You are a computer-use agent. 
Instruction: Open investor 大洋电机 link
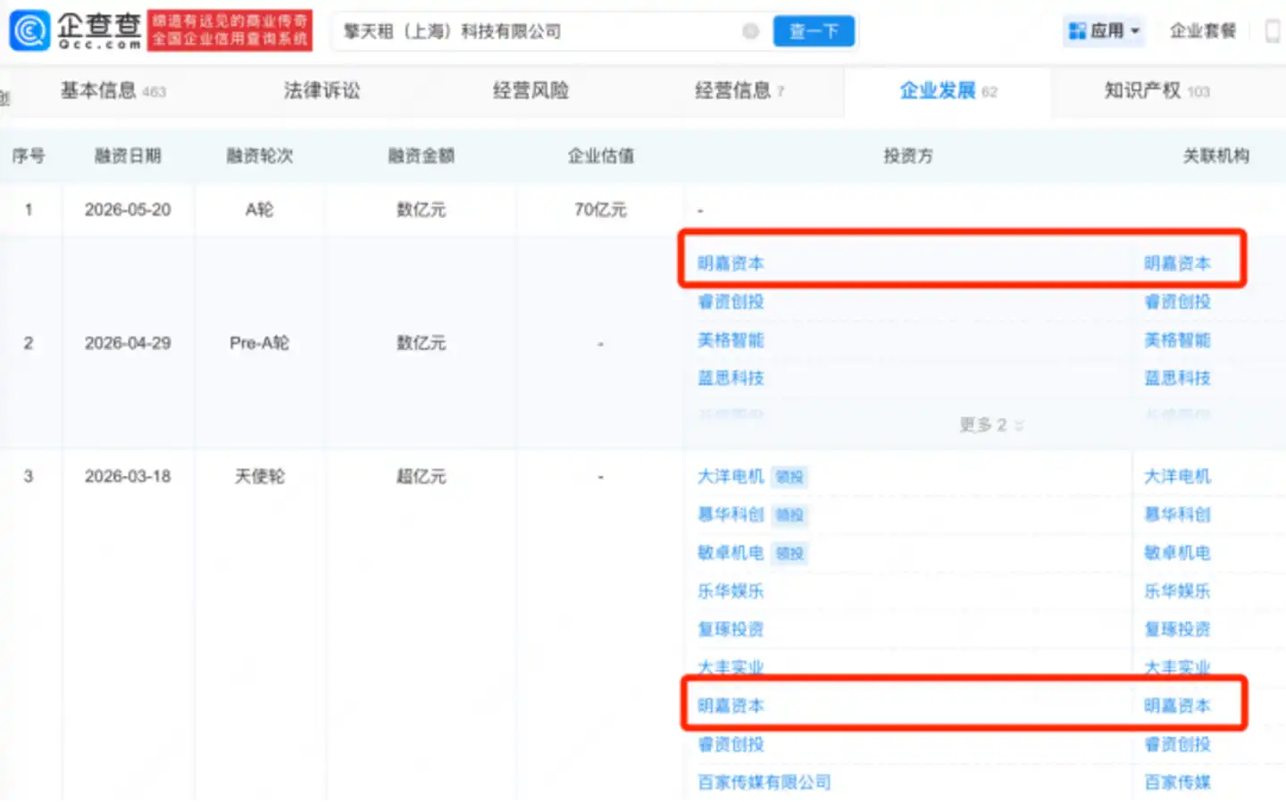point(731,477)
